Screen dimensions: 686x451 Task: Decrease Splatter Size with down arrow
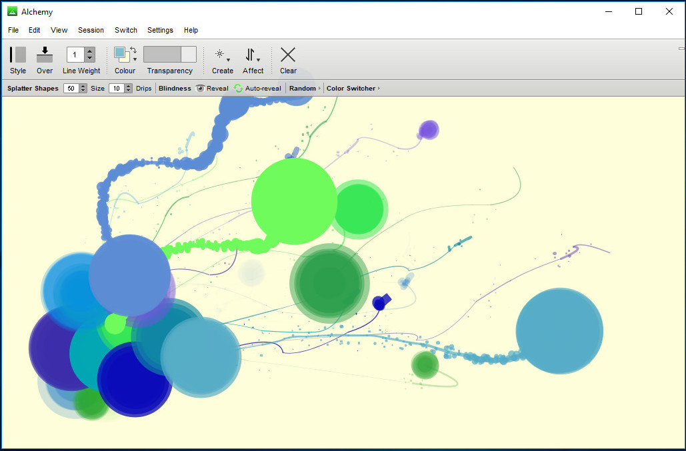tap(128, 91)
